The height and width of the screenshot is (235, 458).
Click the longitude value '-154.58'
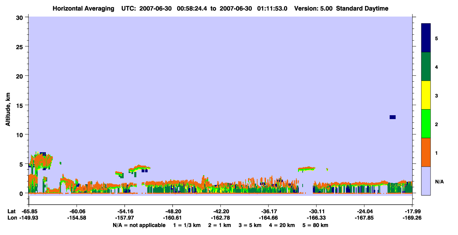coord(76,218)
